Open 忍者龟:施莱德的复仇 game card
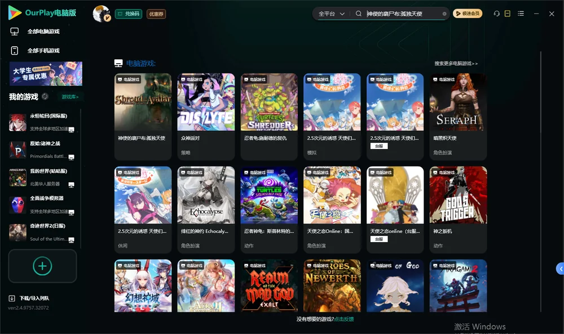564x334 pixels. 269,117
